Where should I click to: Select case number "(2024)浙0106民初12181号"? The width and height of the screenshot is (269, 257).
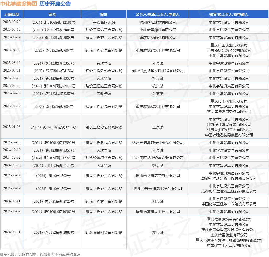[53, 22]
